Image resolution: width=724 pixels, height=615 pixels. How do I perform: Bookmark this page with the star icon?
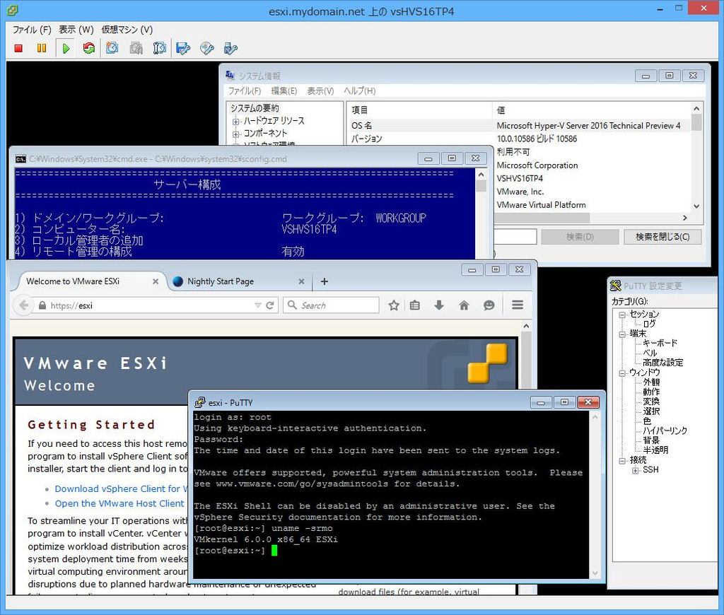(394, 305)
